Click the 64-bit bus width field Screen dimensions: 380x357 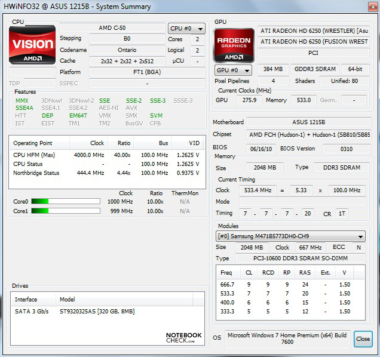356,69
